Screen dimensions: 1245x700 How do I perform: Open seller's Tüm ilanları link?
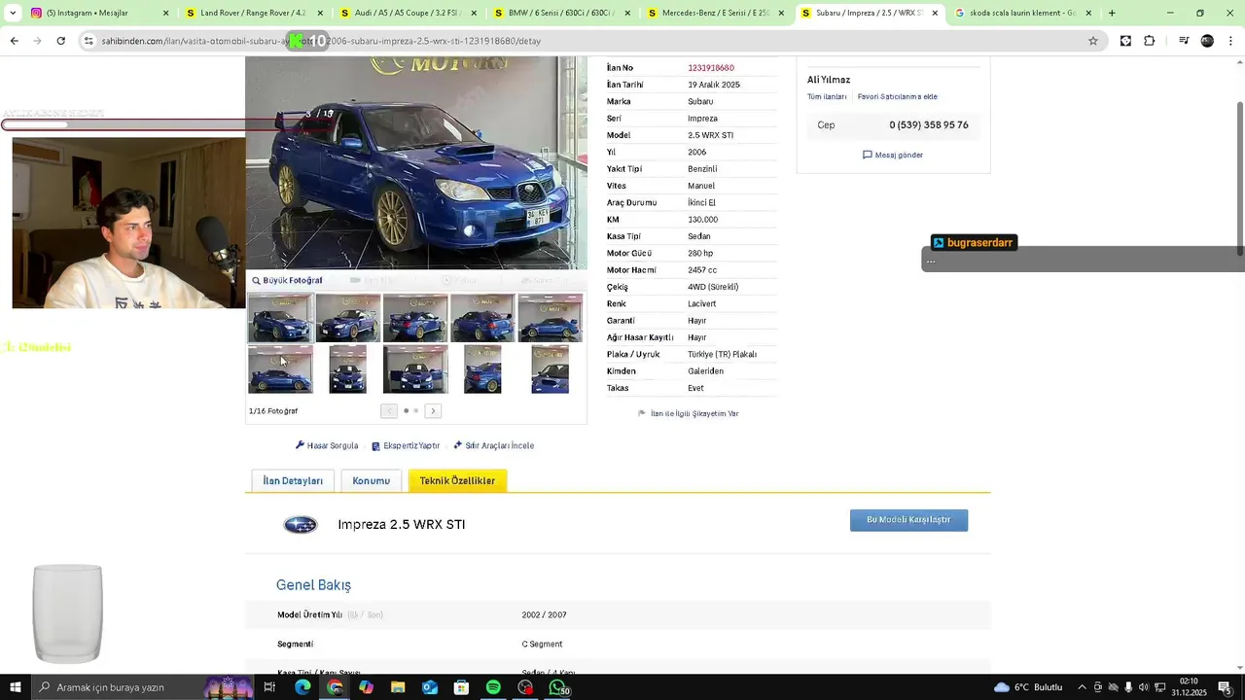tap(827, 97)
